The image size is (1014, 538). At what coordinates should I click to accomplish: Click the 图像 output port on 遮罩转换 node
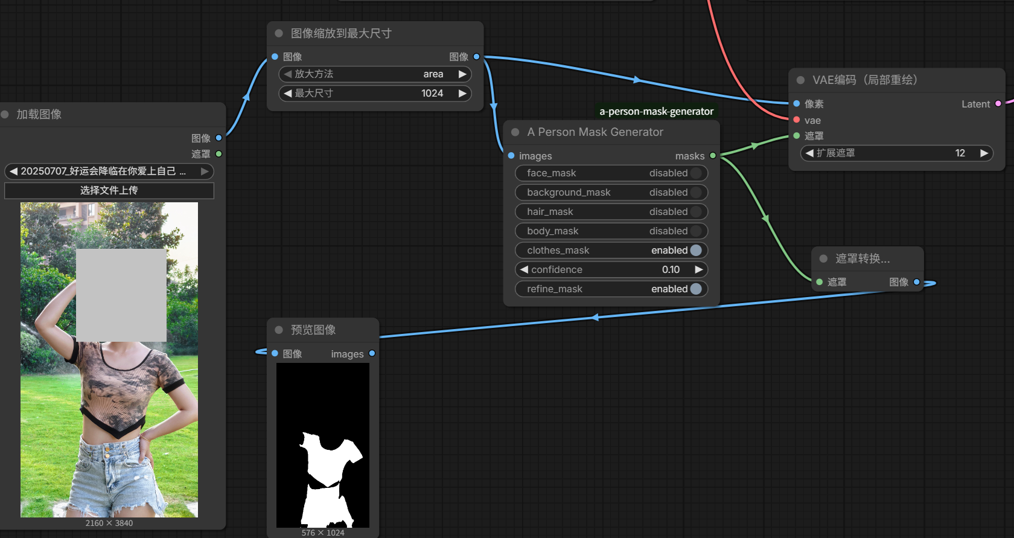[917, 282]
